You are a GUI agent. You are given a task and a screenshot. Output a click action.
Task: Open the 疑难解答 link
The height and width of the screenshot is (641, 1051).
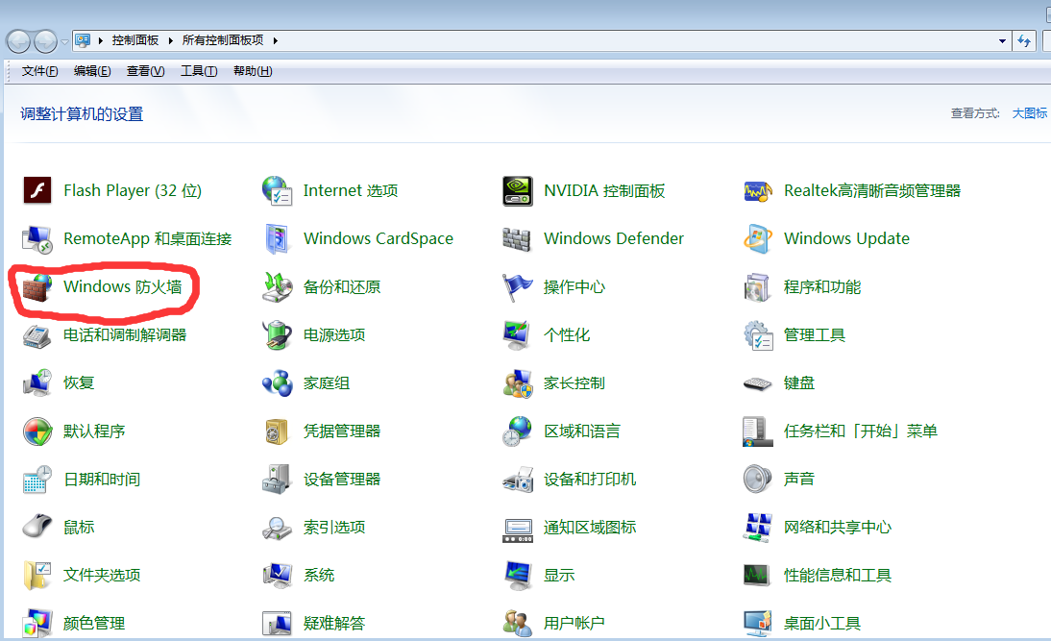pyautogui.click(x=334, y=624)
